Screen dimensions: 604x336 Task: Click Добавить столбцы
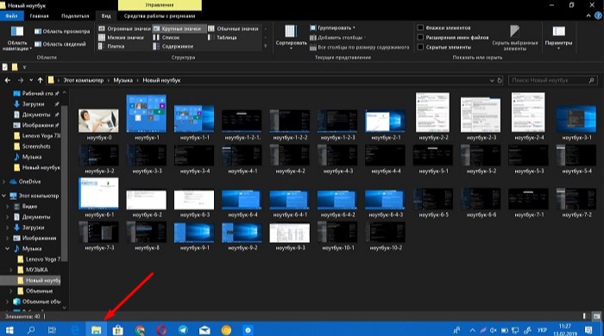click(x=338, y=38)
